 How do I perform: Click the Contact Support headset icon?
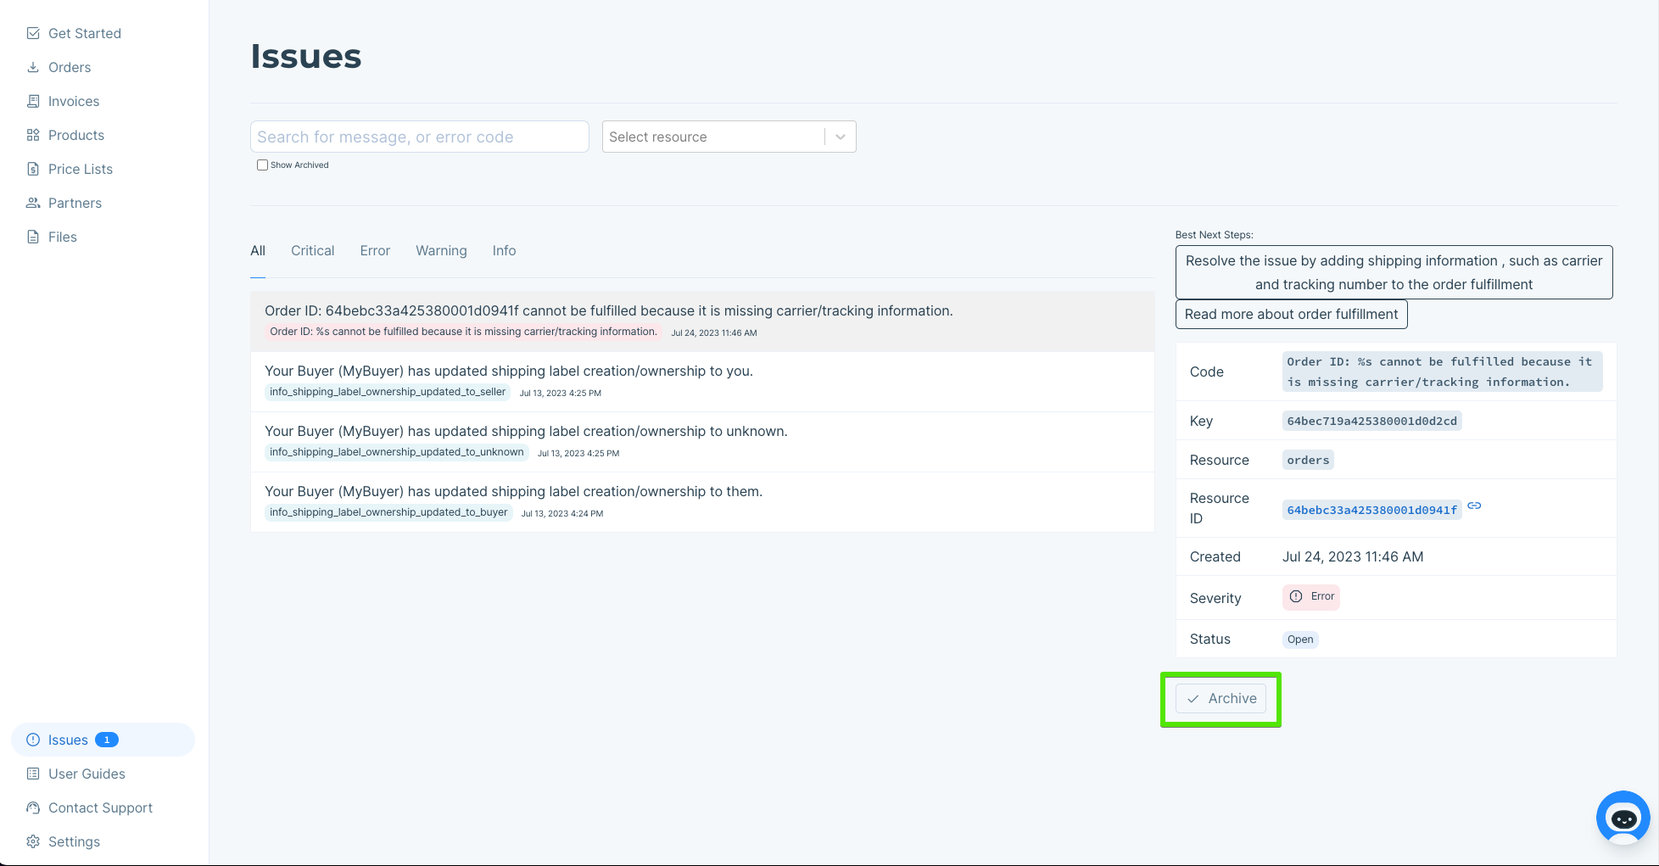click(33, 807)
